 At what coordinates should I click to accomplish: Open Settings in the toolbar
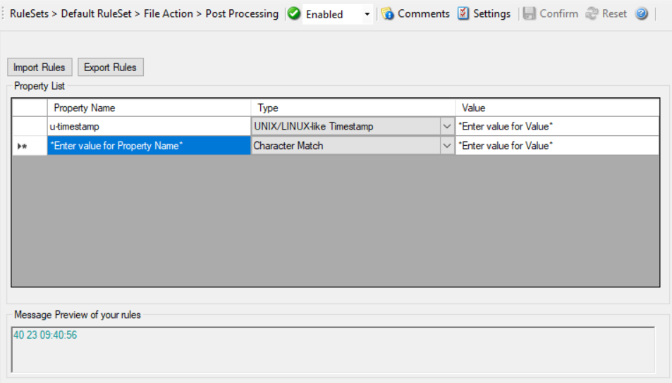click(484, 14)
